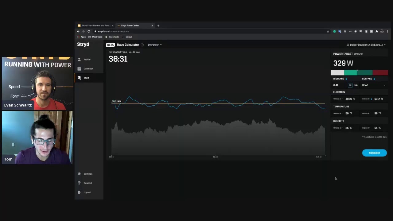Click the BETA badge

[110, 45]
